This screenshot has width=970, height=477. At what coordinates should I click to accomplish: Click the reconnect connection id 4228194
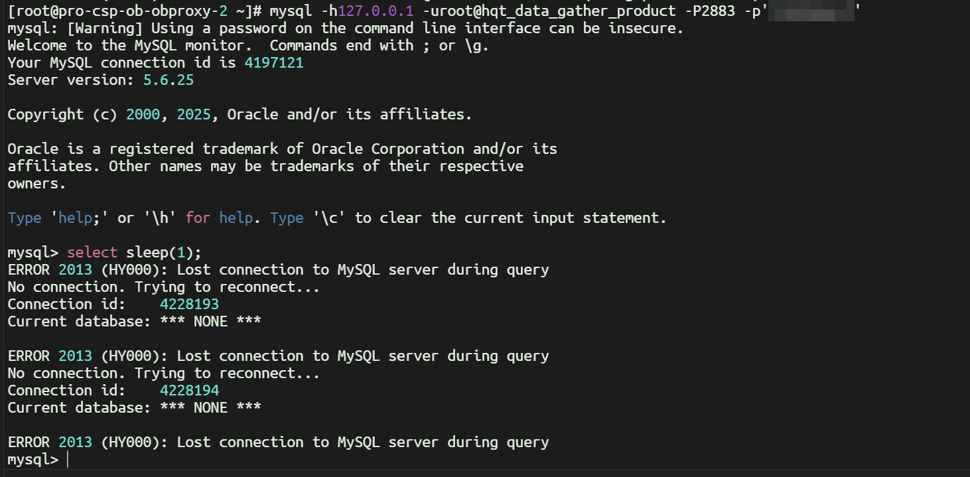pos(189,390)
